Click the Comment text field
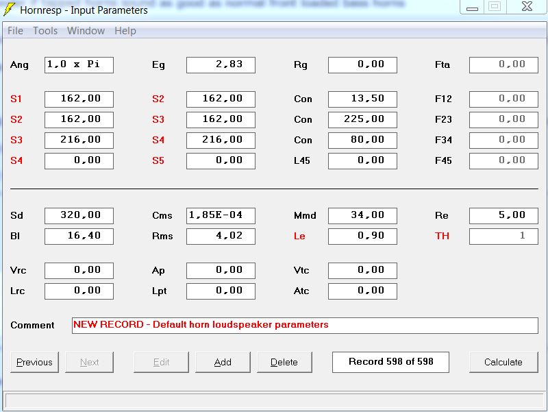 [305, 325]
